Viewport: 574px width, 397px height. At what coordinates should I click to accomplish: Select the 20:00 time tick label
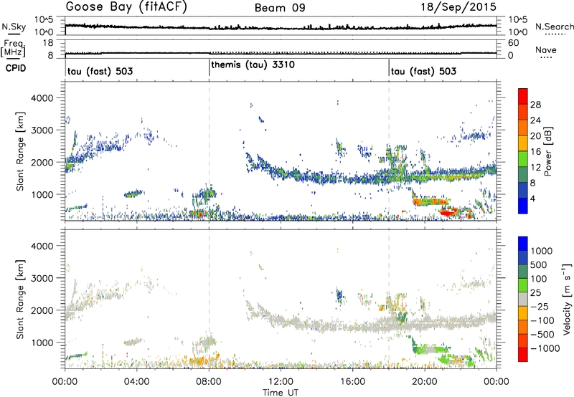(x=424, y=382)
